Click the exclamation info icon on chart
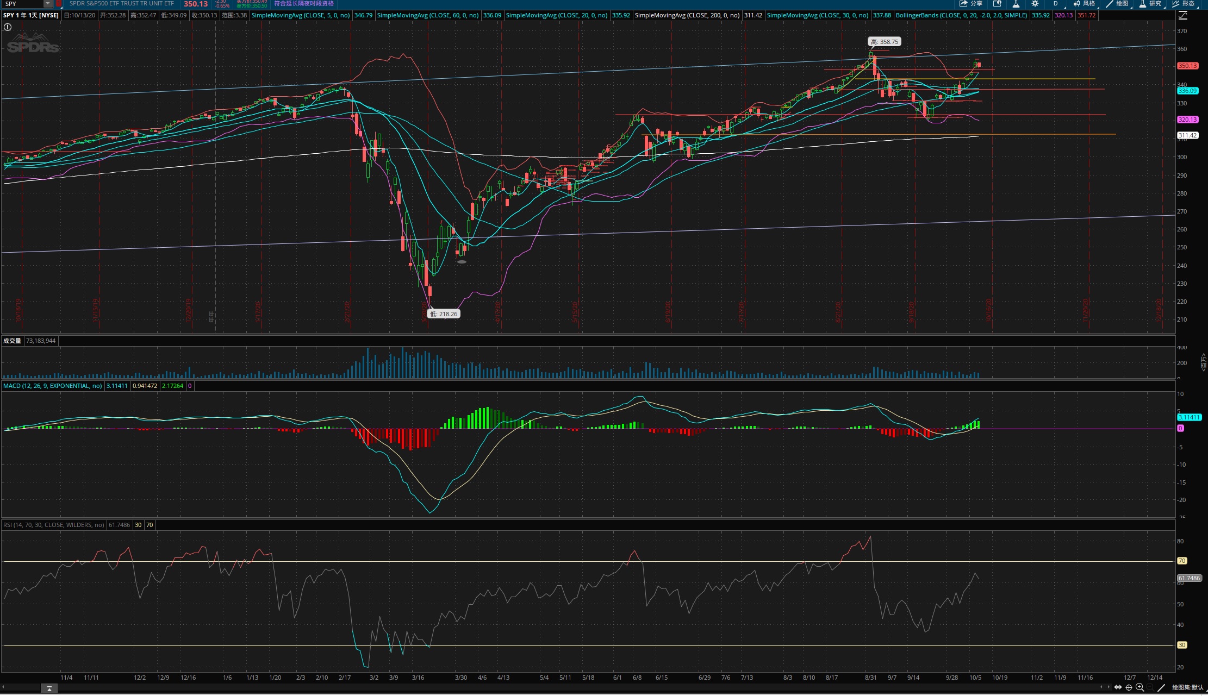The width and height of the screenshot is (1208, 696). tap(8, 27)
